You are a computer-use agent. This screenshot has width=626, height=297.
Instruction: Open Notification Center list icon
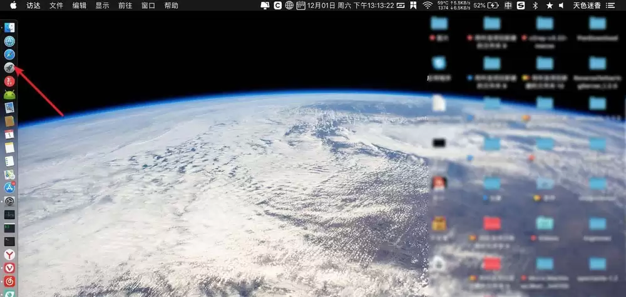point(610,5)
